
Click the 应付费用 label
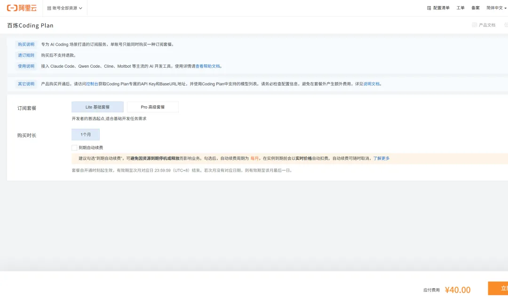tap(431, 290)
